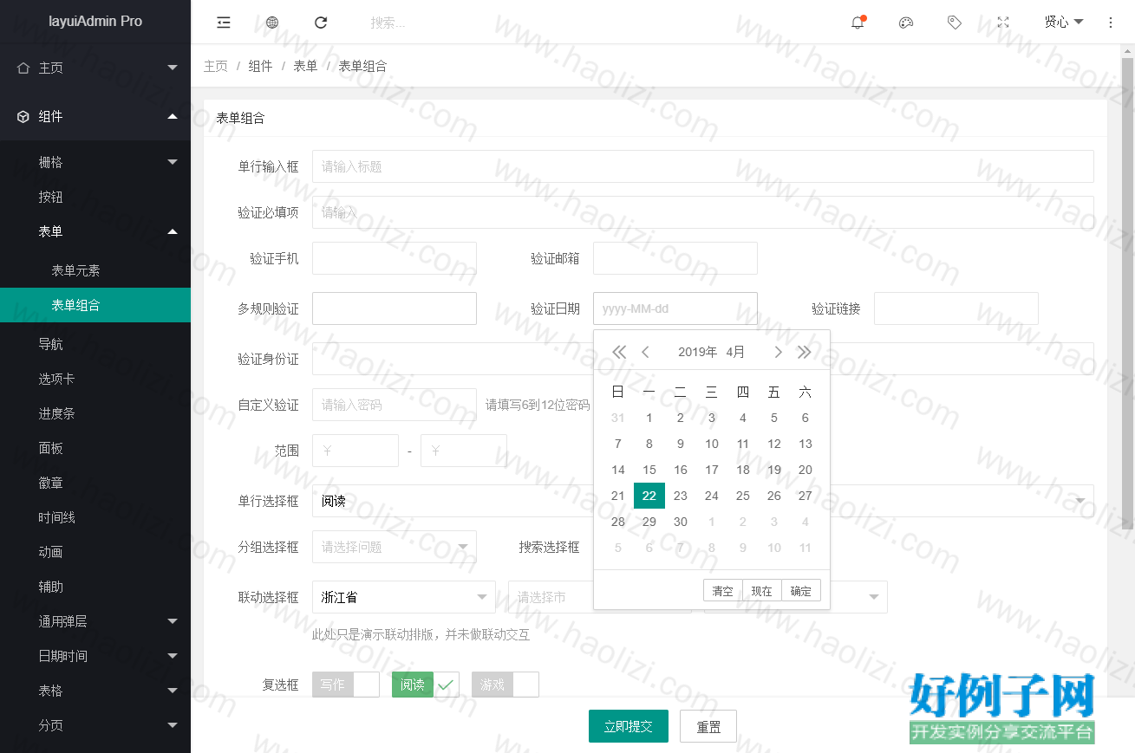Click the home icon next to 主页

click(23, 68)
